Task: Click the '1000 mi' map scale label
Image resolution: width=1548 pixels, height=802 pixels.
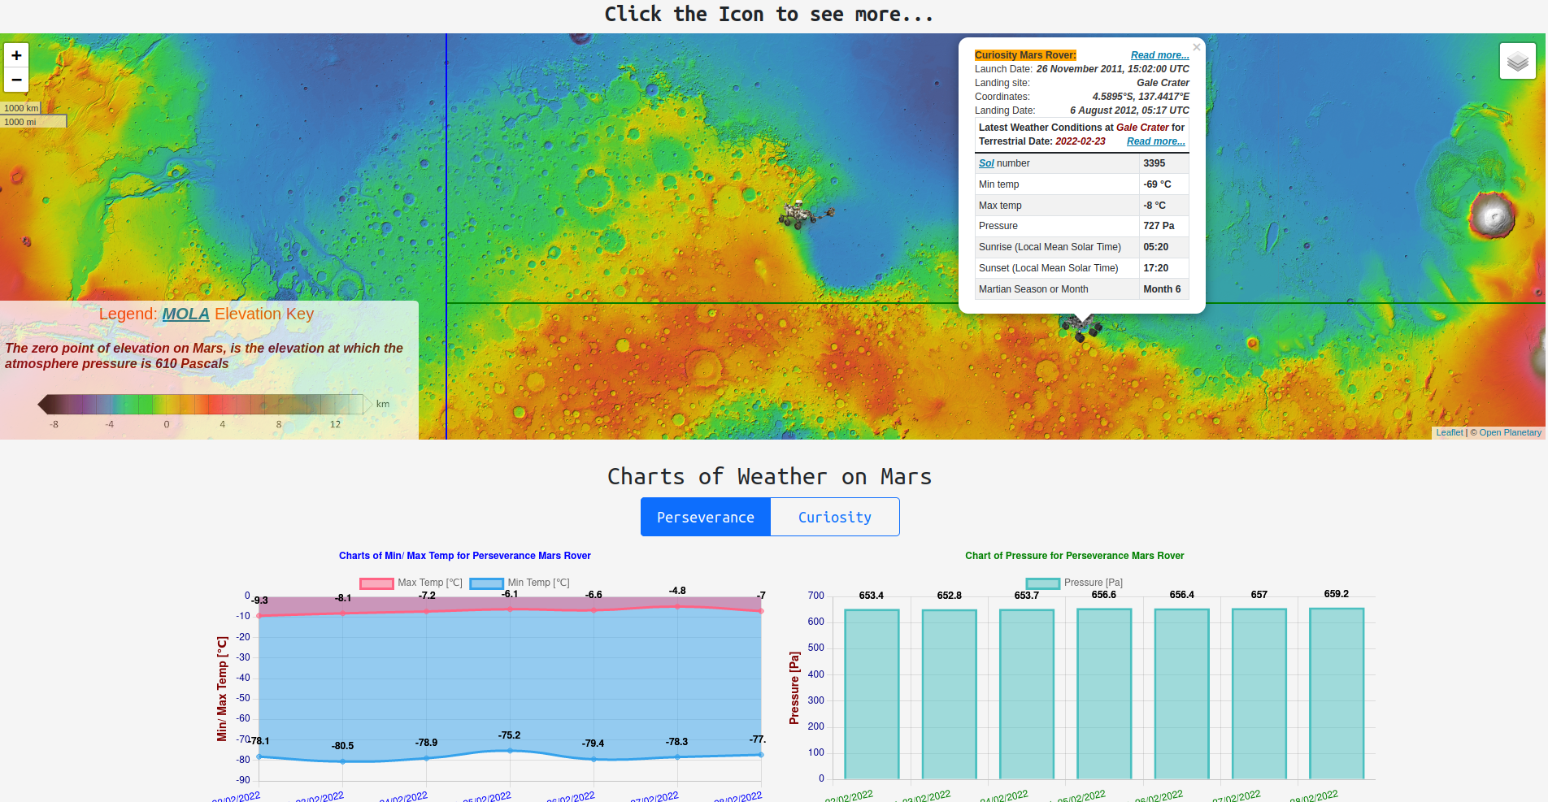Action: (33, 122)
